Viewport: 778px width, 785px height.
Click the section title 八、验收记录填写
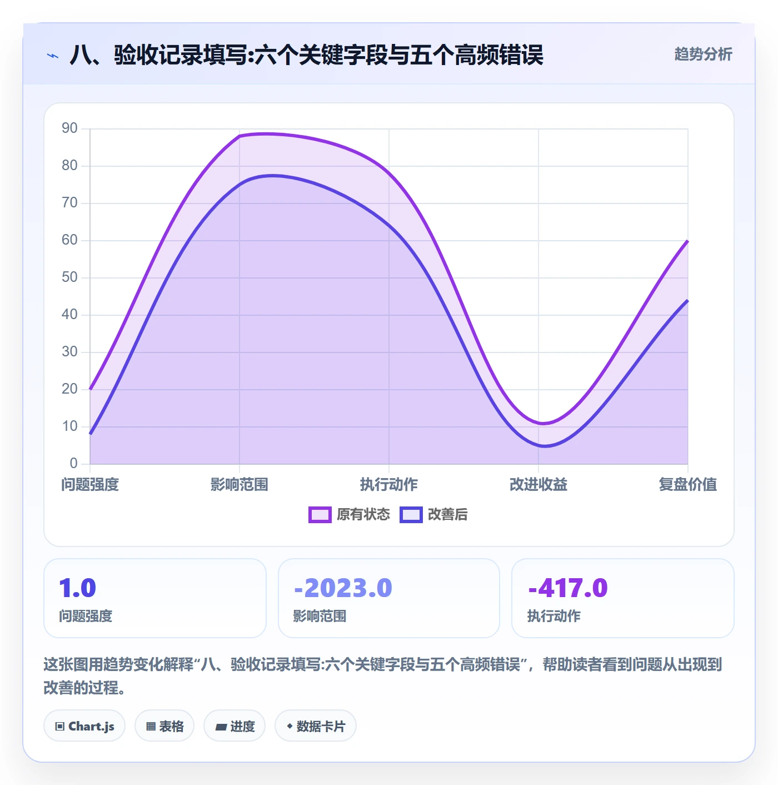point(306,55)
